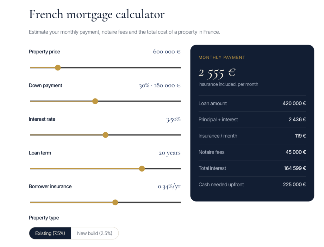
Task: Click the 2 555 € monthly payment figure
Action: click(x=217, y=73)
